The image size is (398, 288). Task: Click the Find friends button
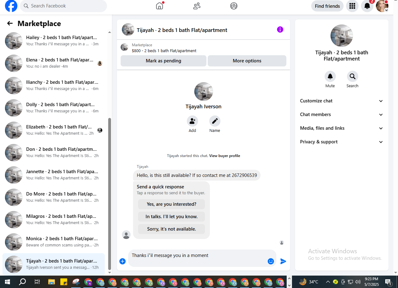tap(327, 6)
